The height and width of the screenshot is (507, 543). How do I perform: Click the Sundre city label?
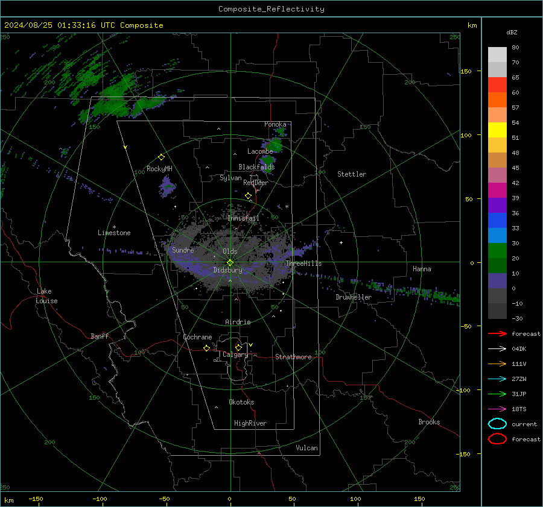click(183, 250)
